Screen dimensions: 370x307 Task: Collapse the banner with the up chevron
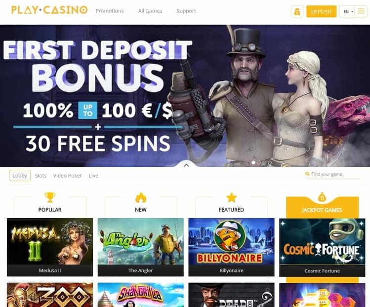(186, 165)
